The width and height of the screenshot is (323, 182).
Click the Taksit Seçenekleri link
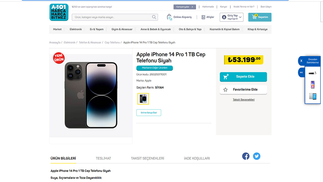pyautogui.click(x=244, y=100)
